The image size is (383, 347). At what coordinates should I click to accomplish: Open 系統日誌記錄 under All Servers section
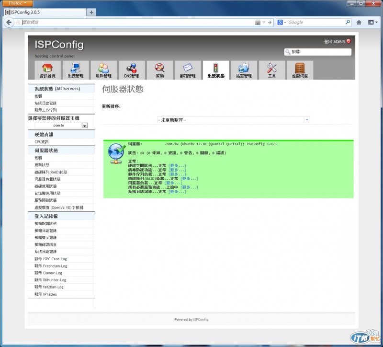pyautogui.click(x=45, y=103)
